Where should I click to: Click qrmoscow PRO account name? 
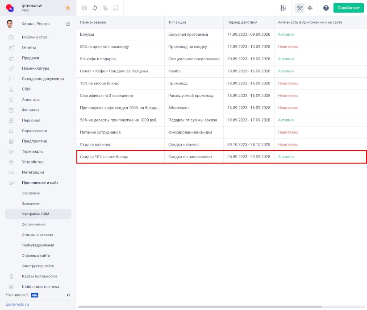[32, 8]
